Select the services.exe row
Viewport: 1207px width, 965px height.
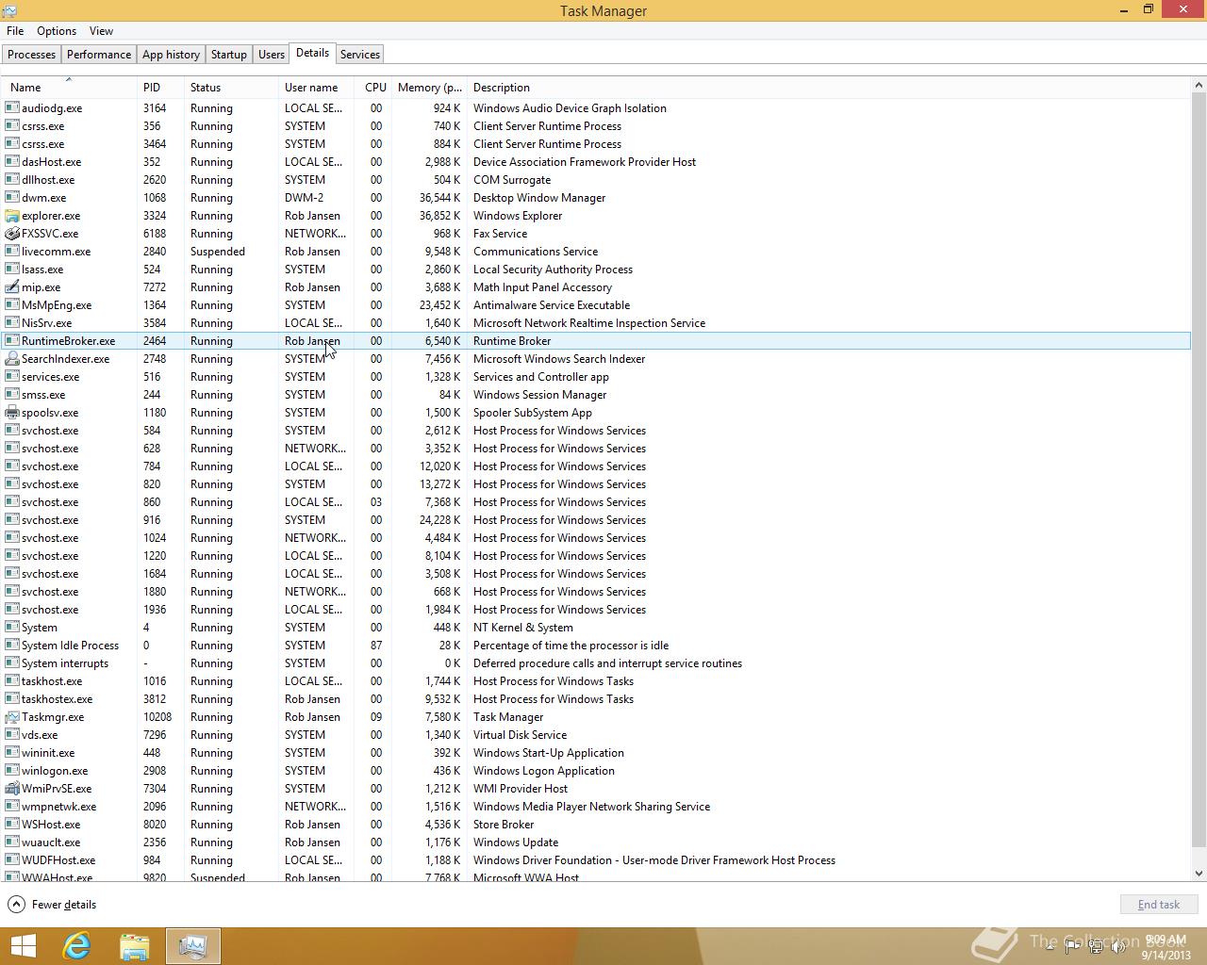[x=596, y=377]
